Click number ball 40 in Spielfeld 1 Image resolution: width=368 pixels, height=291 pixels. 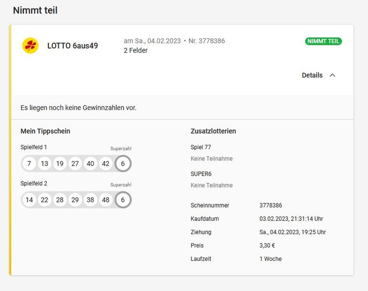(x=91, y=163)
